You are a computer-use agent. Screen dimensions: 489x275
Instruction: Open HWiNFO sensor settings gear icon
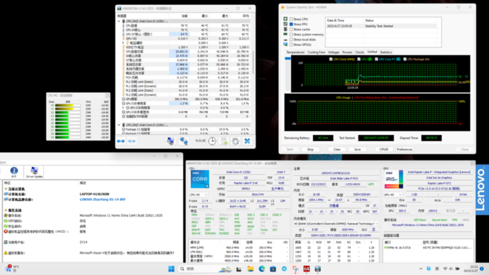click(235, 141)
